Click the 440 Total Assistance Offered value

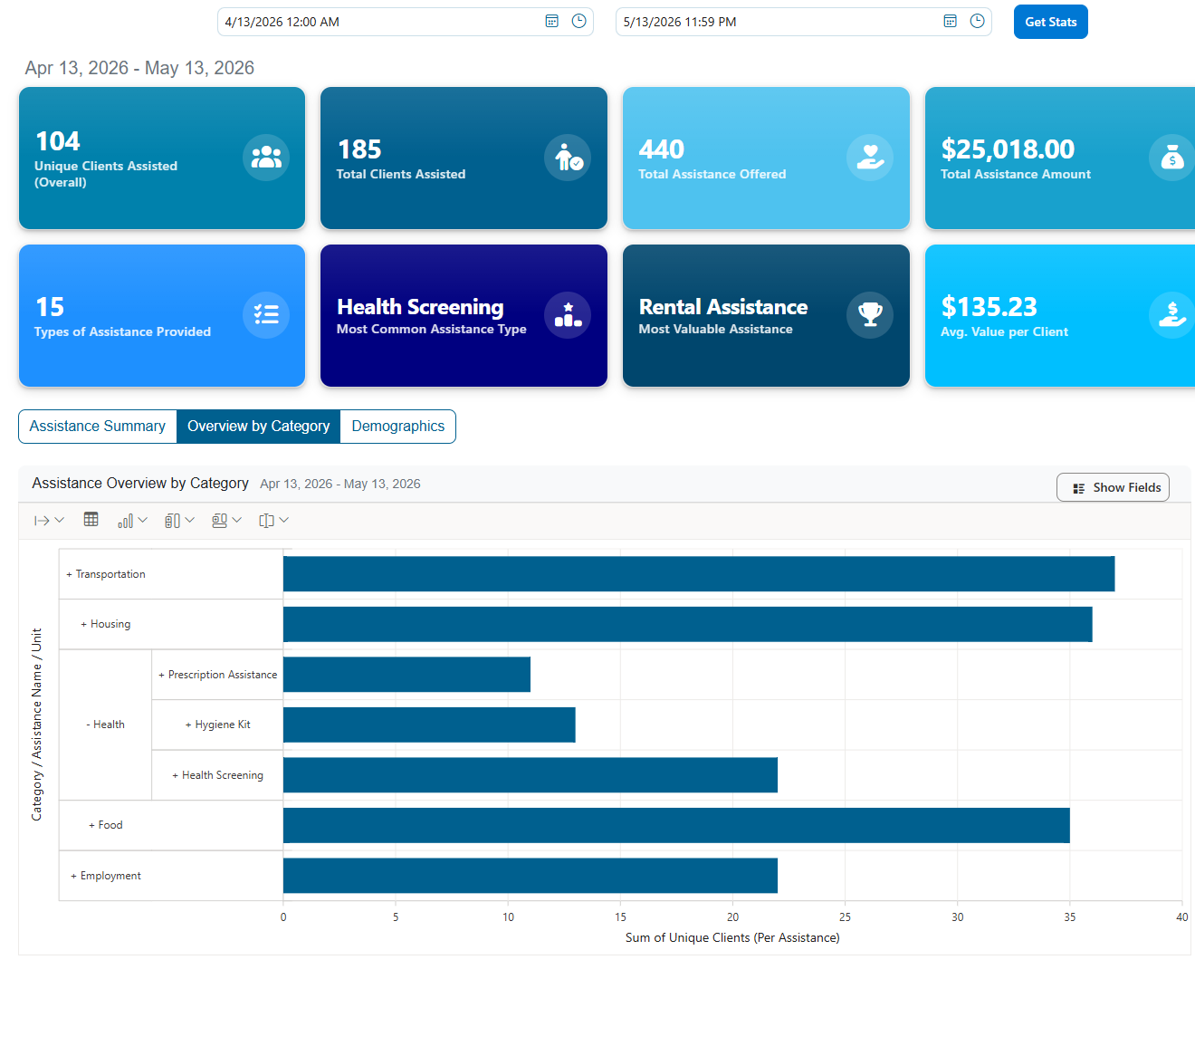(662, 149)
